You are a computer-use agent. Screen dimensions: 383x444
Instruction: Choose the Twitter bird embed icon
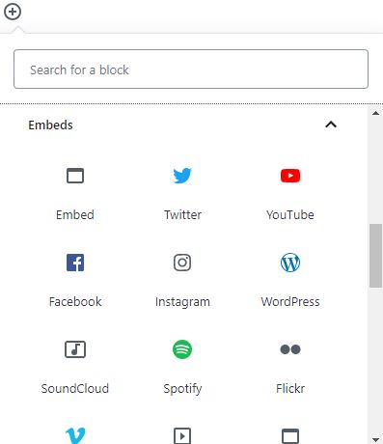pyautogui.click(x=182, y=176)
